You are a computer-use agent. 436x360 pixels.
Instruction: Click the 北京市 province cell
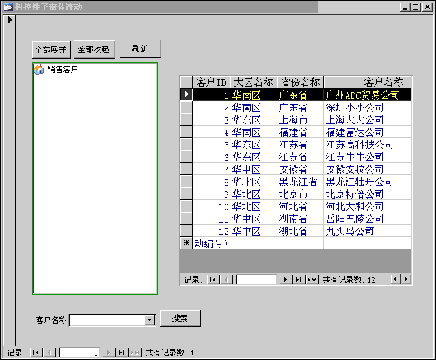tap(300, 193)
